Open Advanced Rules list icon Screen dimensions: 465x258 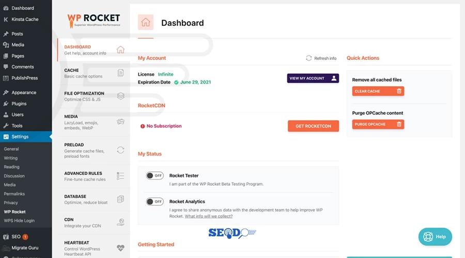(x=120, y=176)
